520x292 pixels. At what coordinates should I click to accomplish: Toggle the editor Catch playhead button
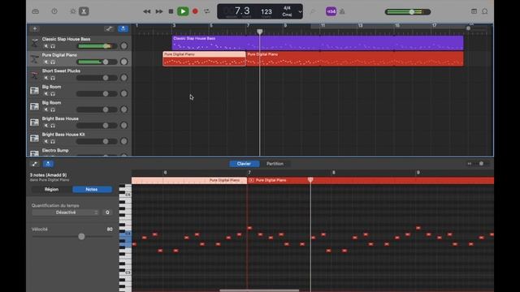(x=49, y=164)
